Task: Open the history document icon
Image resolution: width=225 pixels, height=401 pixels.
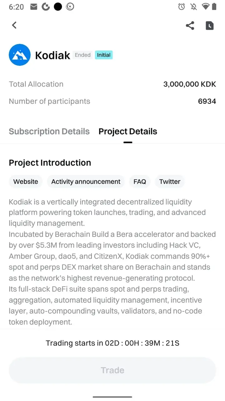Action: click(210, 26)
